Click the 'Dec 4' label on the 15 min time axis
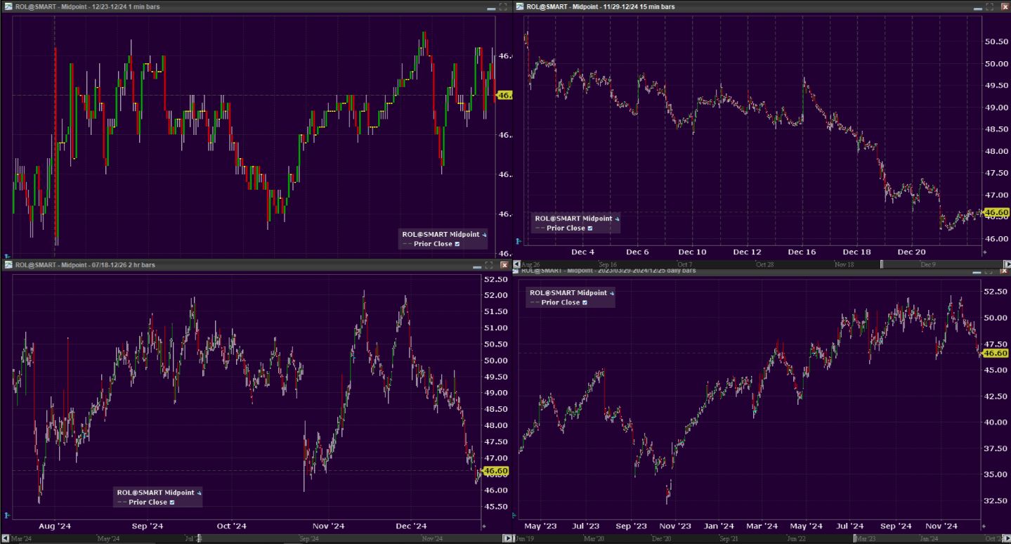Image resolution: width=1011 pixels, height=544 pixels. click(x=583, y=252)
